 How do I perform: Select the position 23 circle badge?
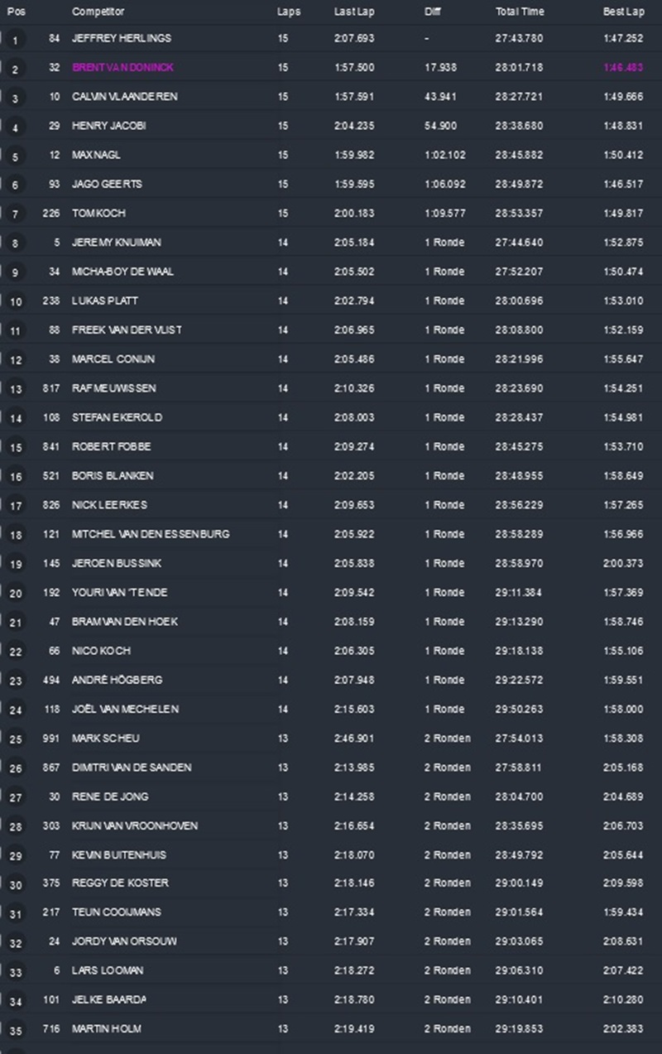(x=15, y=681)
